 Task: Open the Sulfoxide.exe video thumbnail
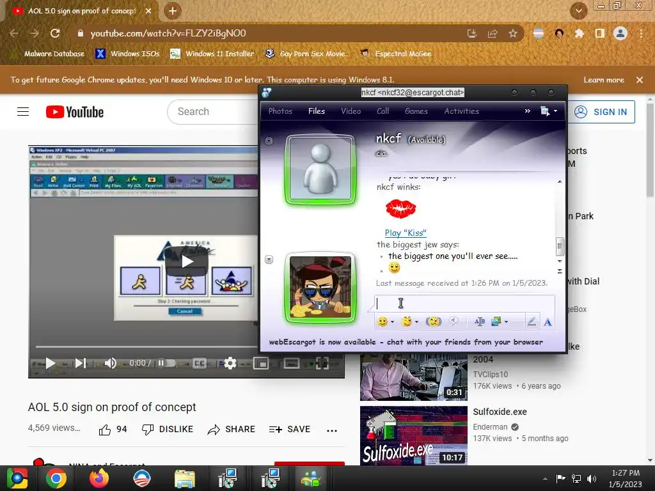pyautogui.click(x=414, y=435)
